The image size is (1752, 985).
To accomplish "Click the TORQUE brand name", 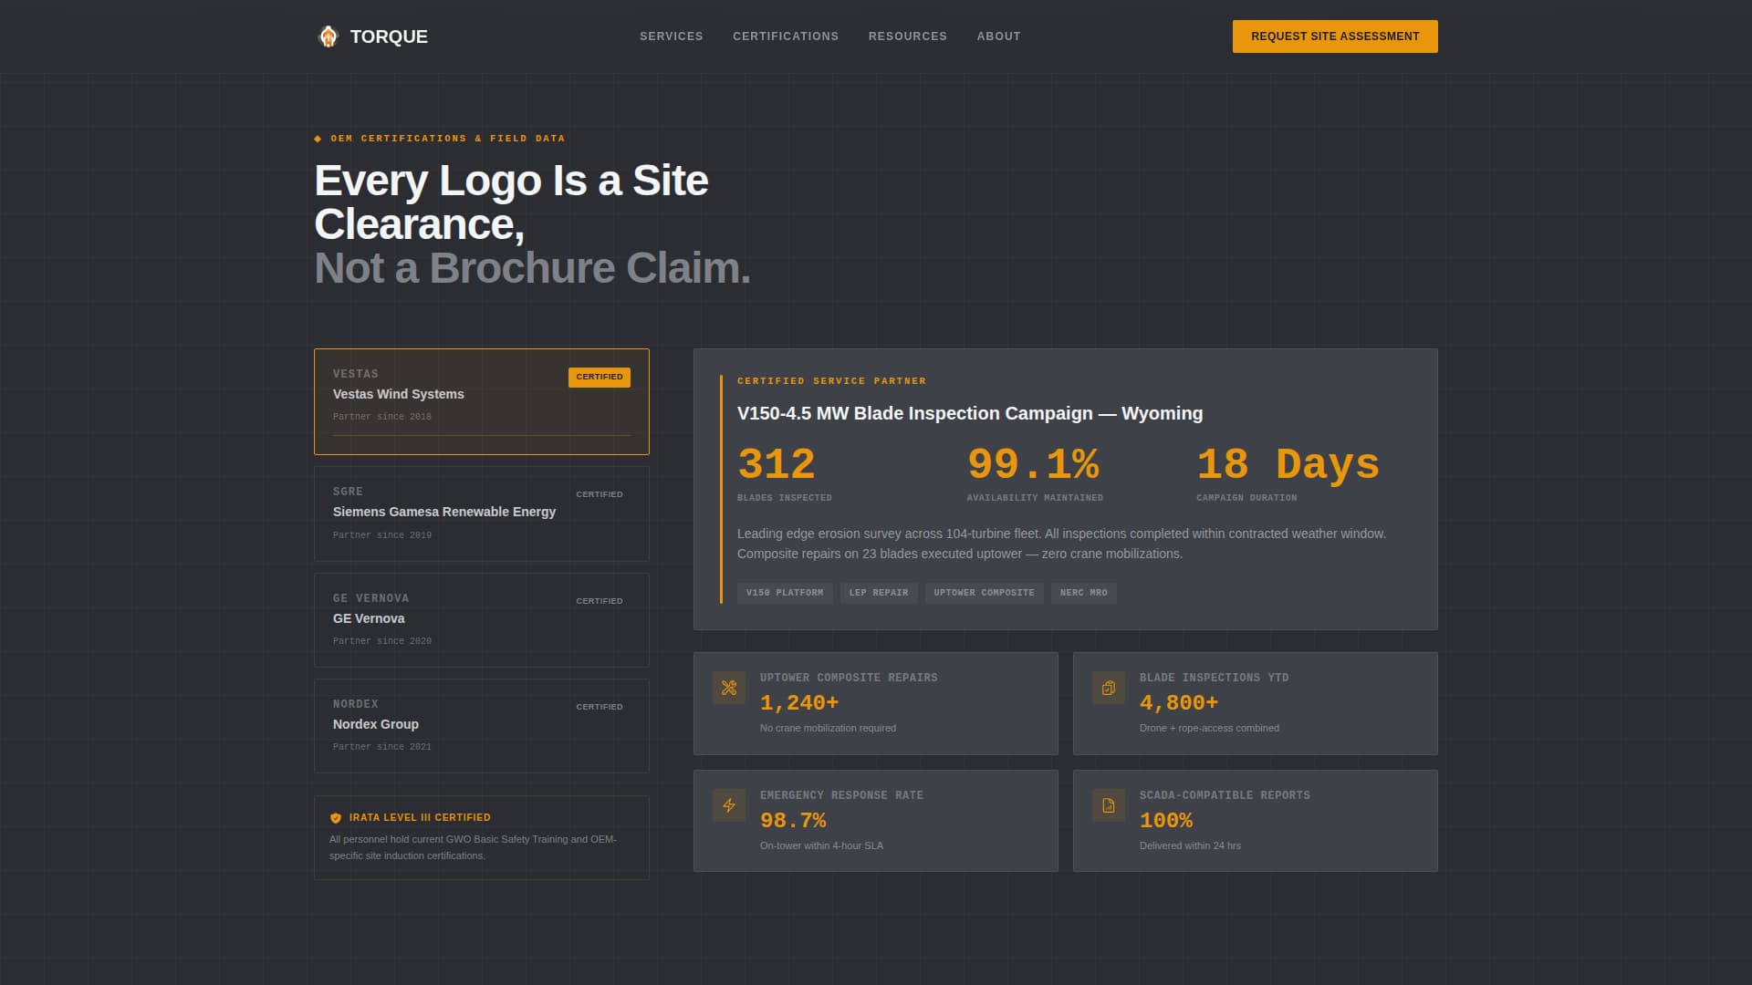I will pos(389,36).
